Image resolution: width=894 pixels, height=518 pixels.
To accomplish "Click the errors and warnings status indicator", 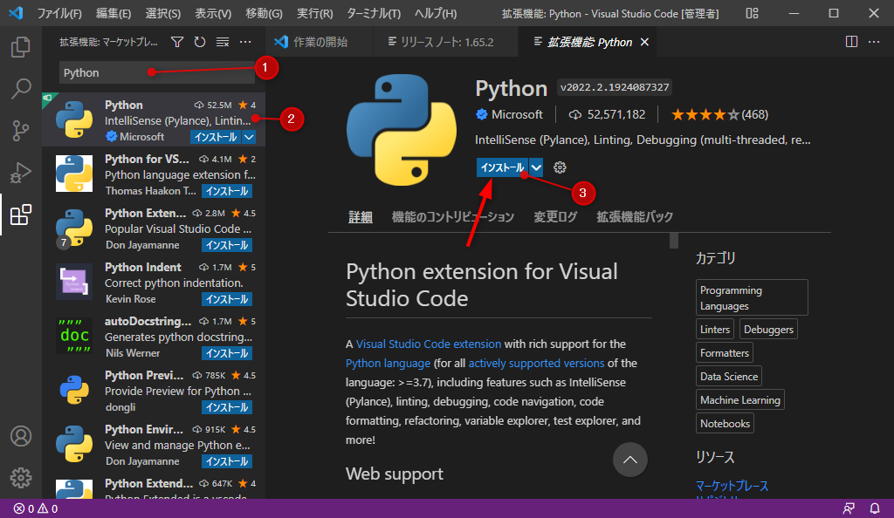I will (35, 508).
